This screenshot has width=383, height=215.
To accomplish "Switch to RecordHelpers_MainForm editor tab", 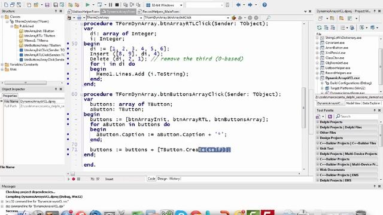I will tap(159, 11).
